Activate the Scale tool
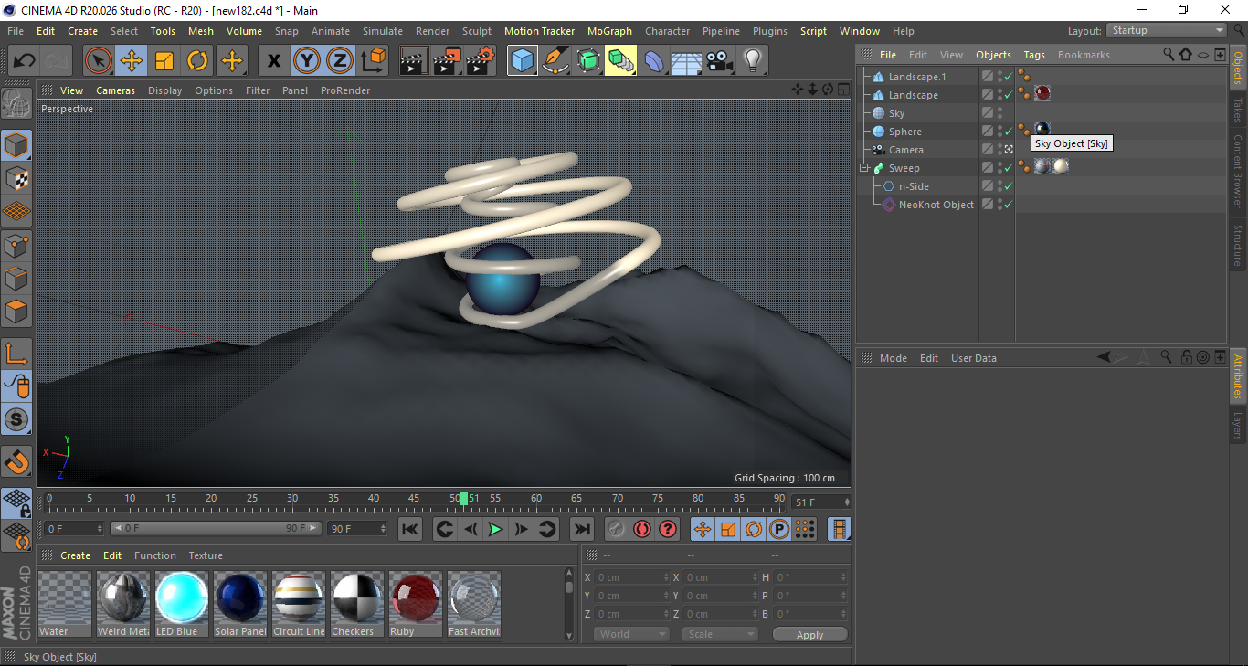This screenshot has width=1248, height=666. (164, 61)
